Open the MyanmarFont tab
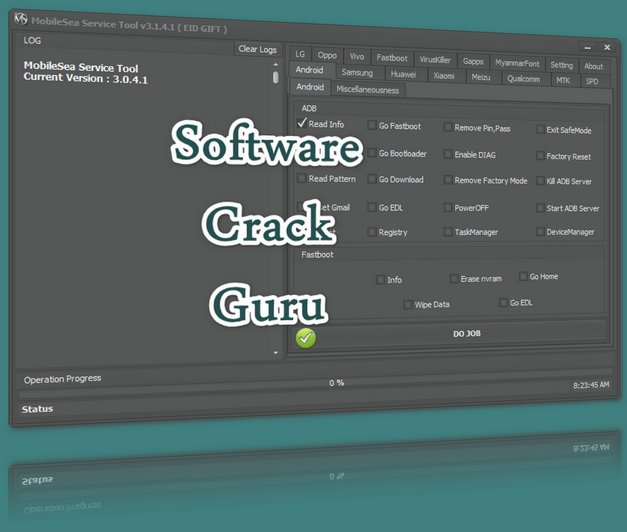The image size is (627, 532). coord(517,63)
